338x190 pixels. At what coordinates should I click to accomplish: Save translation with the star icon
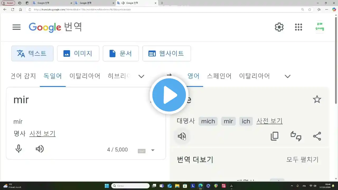click(x=317, y=99)
